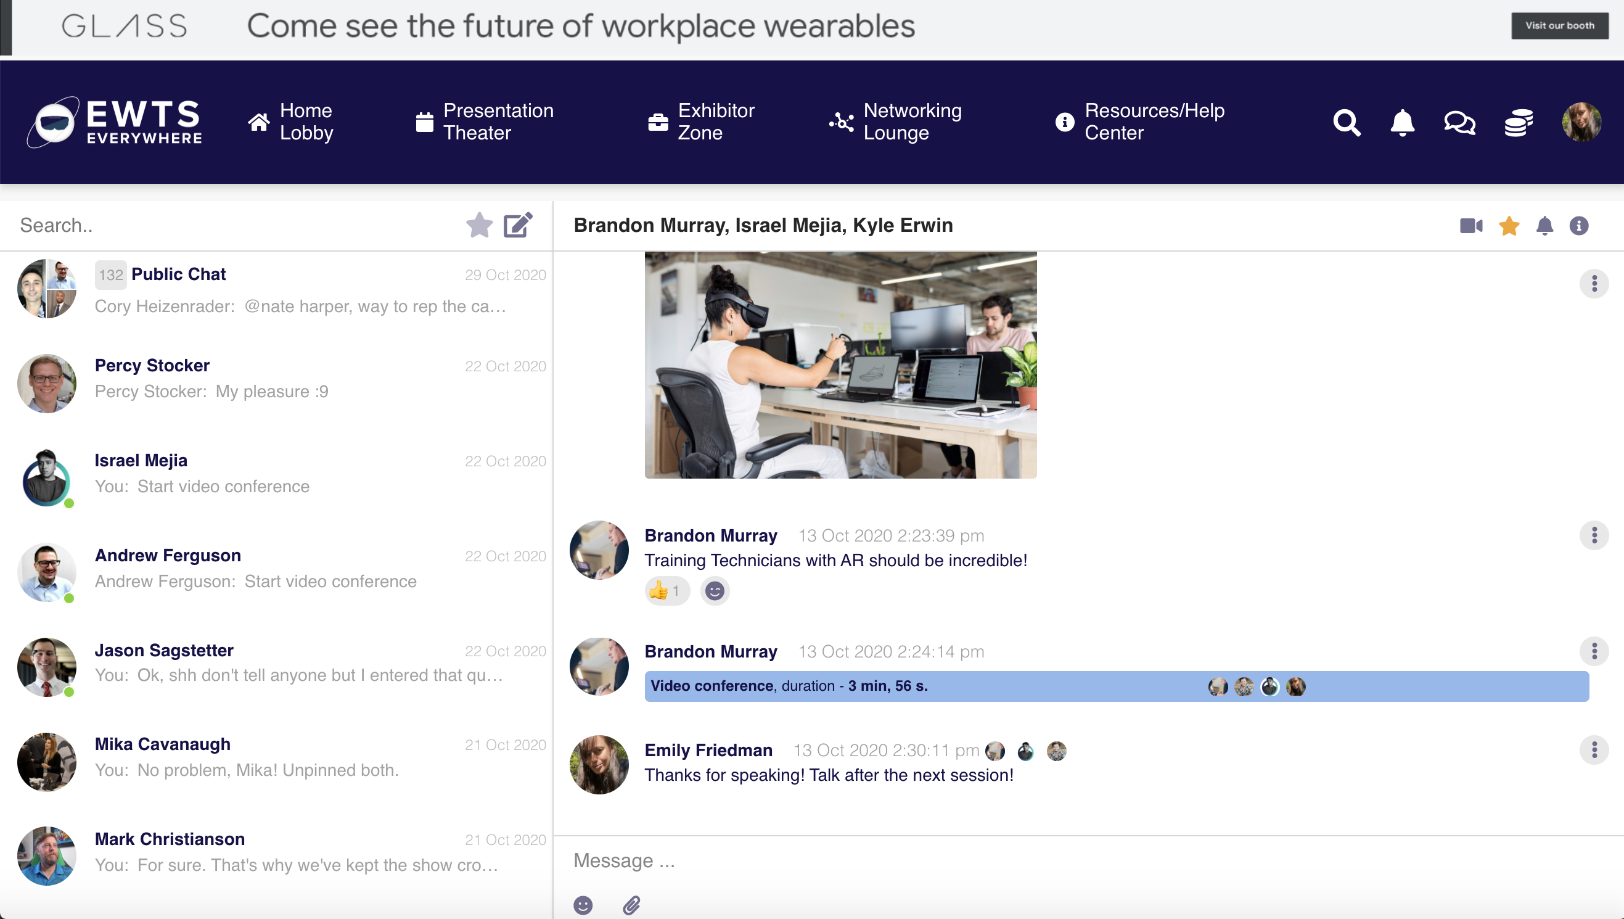Screen dimensions: 1624x919
Task: Open Israel Mejia conversation
Action: click(x=276, y=477)
